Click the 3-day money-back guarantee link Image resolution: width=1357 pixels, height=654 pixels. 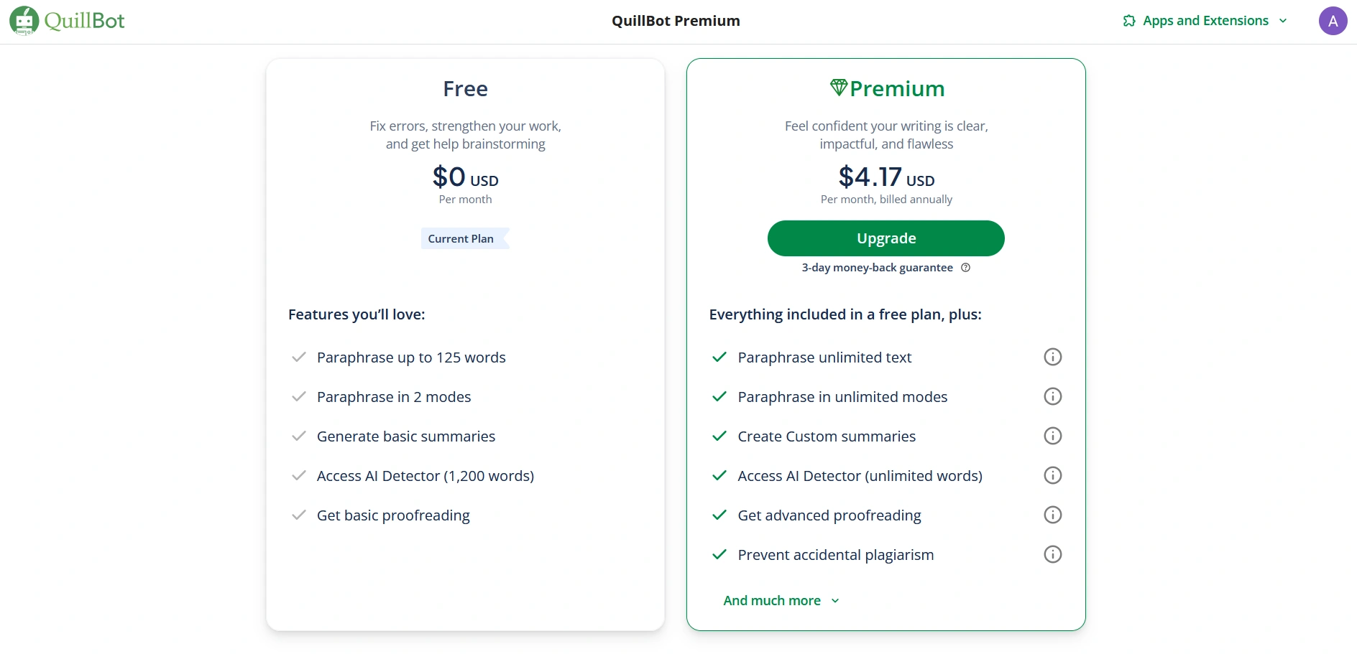[x=877, y=267]
